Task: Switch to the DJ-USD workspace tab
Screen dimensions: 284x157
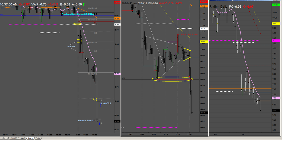Action: (14, 138)
